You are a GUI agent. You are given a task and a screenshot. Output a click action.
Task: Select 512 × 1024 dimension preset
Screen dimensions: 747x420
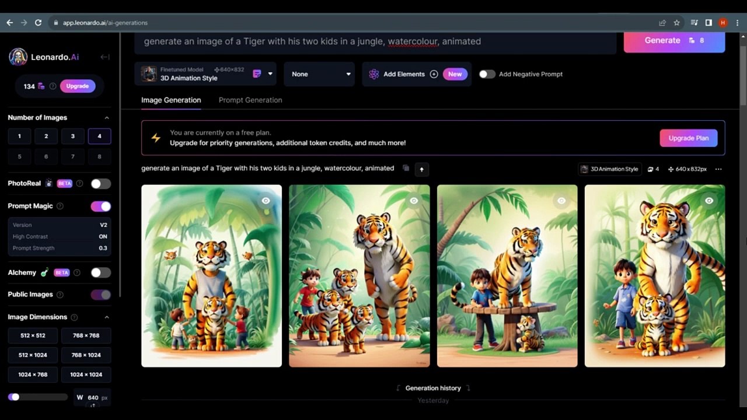tap(33, 355)
